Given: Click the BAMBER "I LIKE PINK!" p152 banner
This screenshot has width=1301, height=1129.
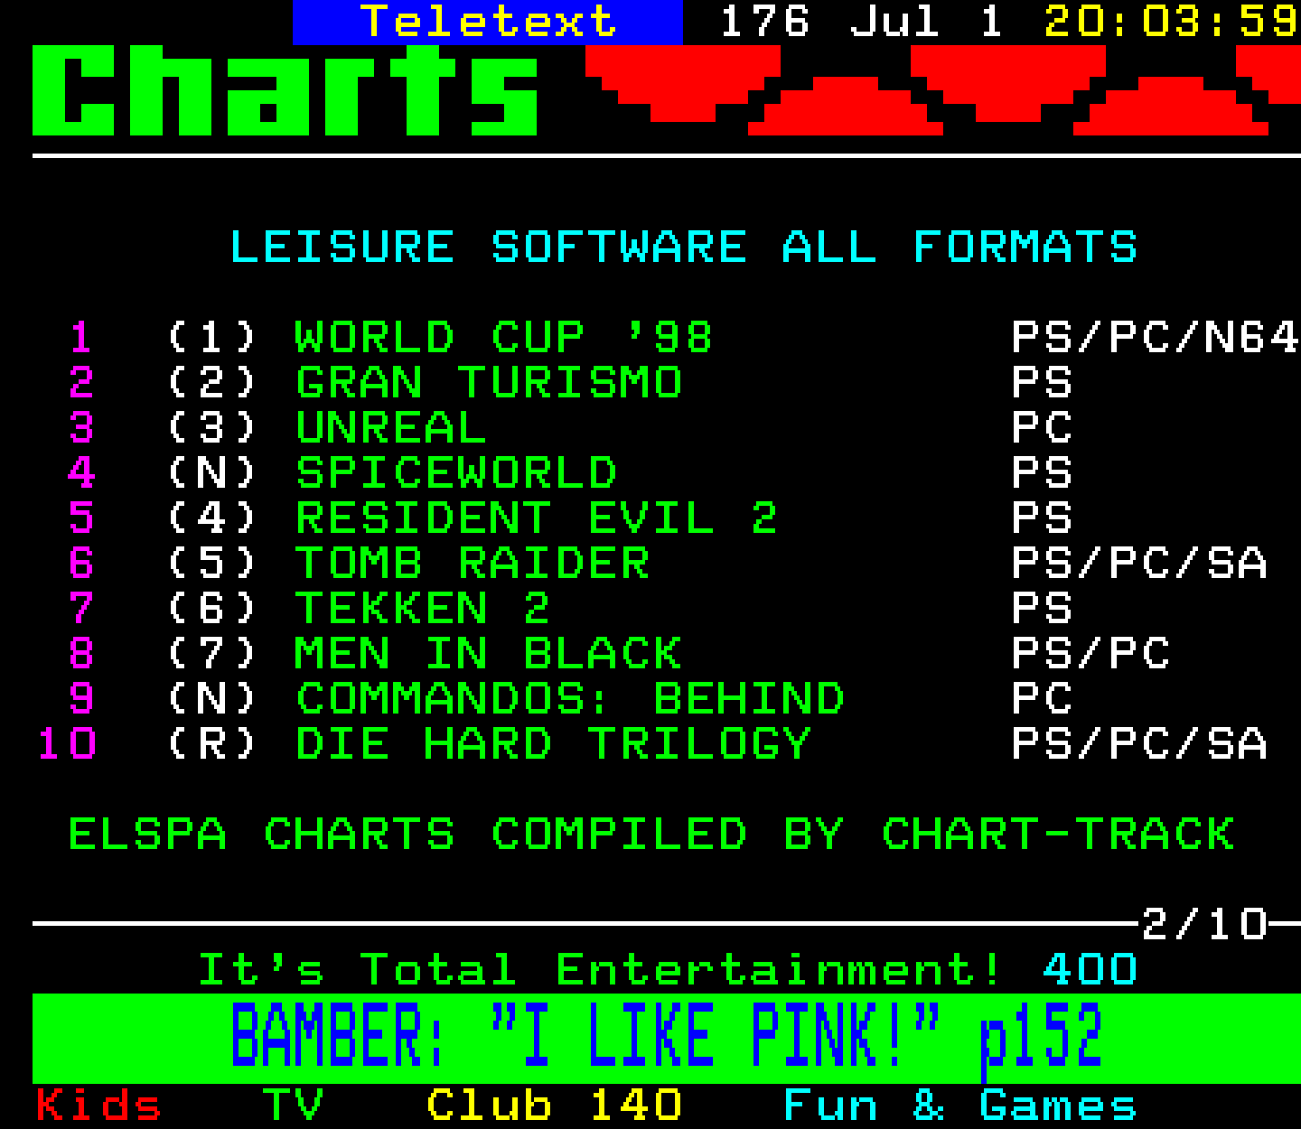Looking at the screenshot, I should 667,1038.
